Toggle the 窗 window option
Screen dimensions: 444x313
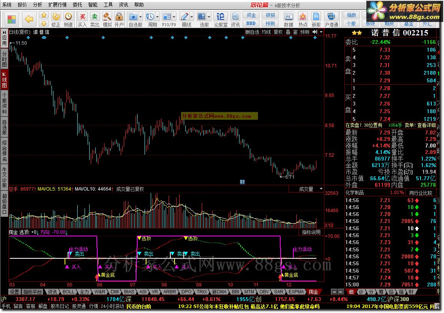point(295,32)
